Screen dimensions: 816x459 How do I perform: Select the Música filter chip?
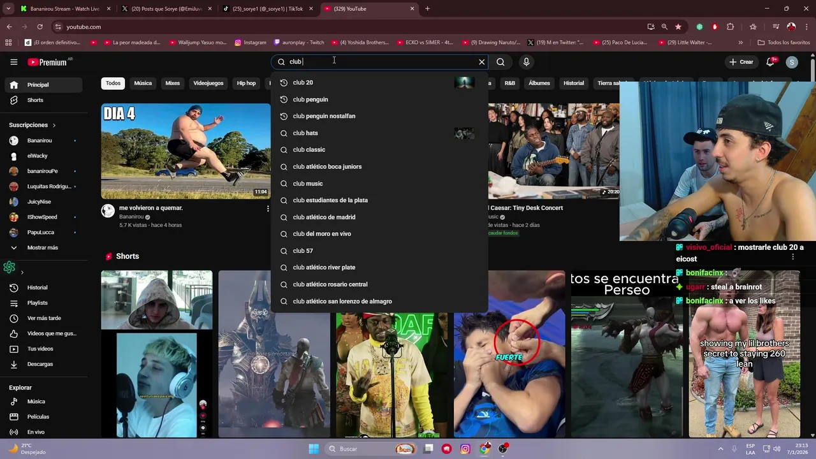[x=143, y=83]
